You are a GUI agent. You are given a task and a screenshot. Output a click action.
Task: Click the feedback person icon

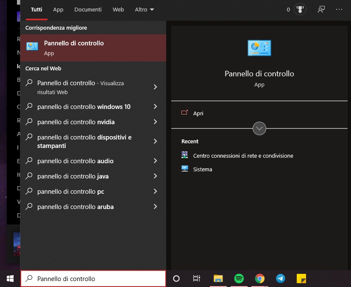point(322,9)
